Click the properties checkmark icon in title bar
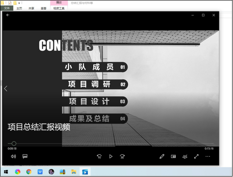 pos(10,3)
